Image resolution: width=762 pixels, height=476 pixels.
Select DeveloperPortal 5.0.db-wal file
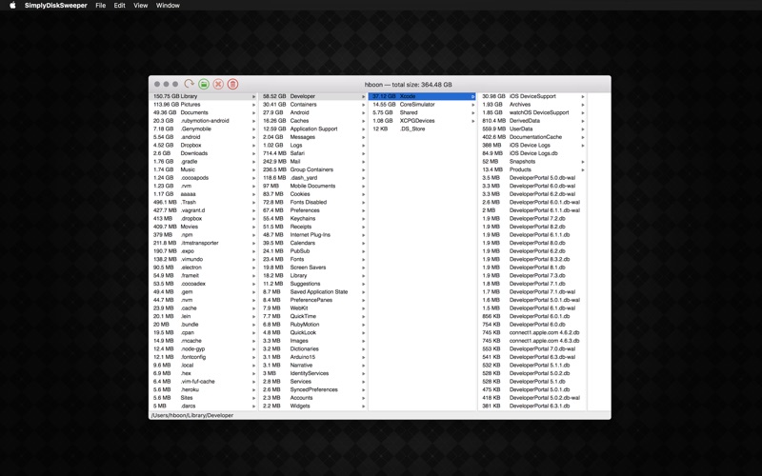(x=532, y=178)
